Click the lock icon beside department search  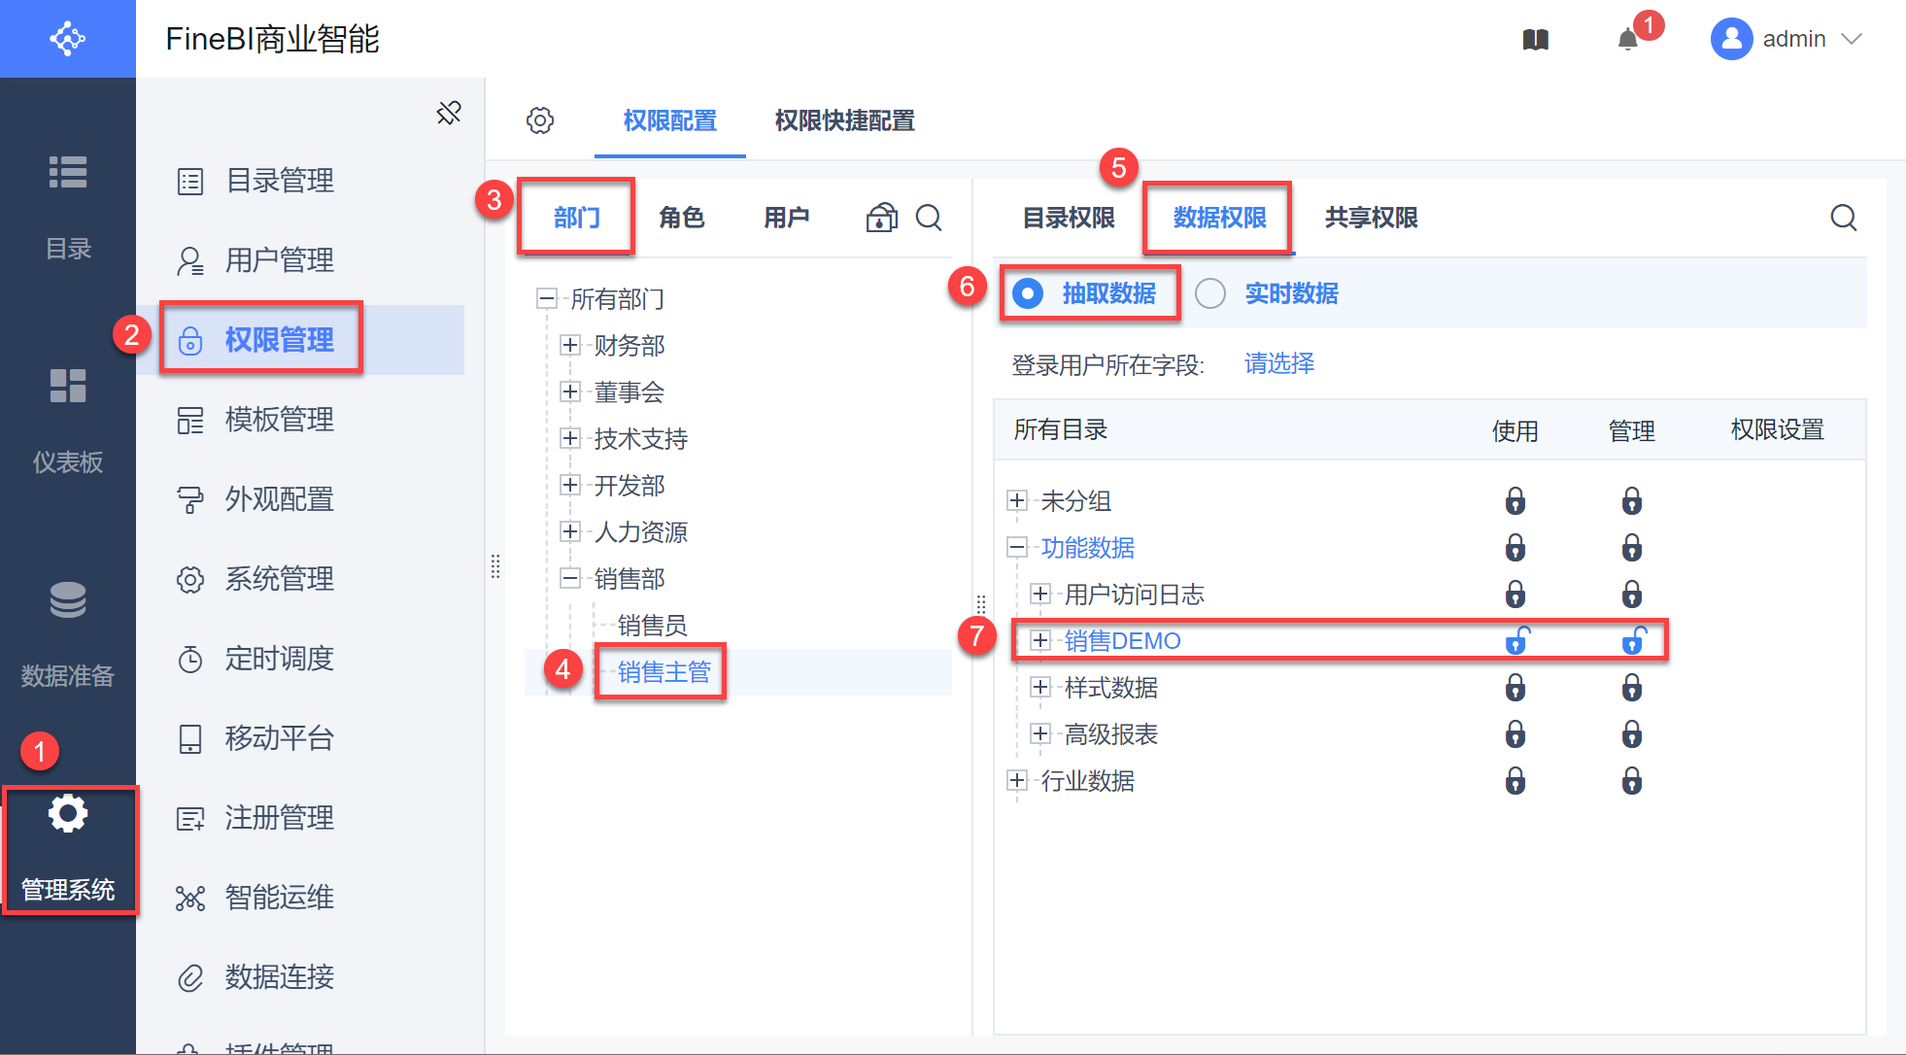coord(881,218)
